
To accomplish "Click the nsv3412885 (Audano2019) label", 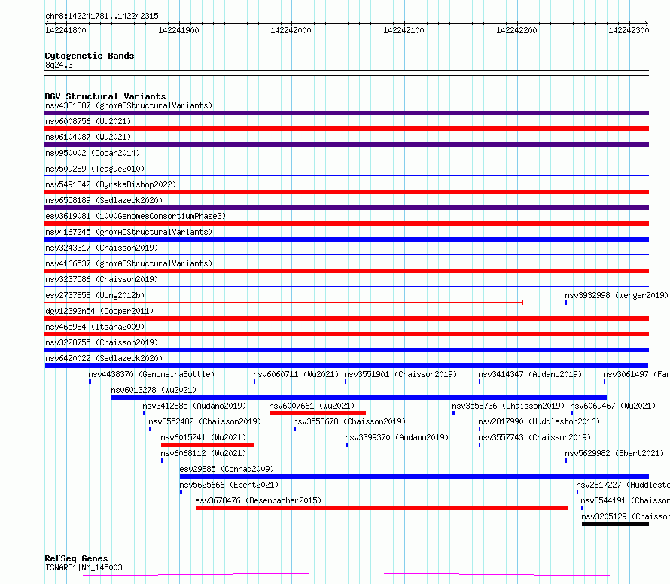I will click(194, 406).
